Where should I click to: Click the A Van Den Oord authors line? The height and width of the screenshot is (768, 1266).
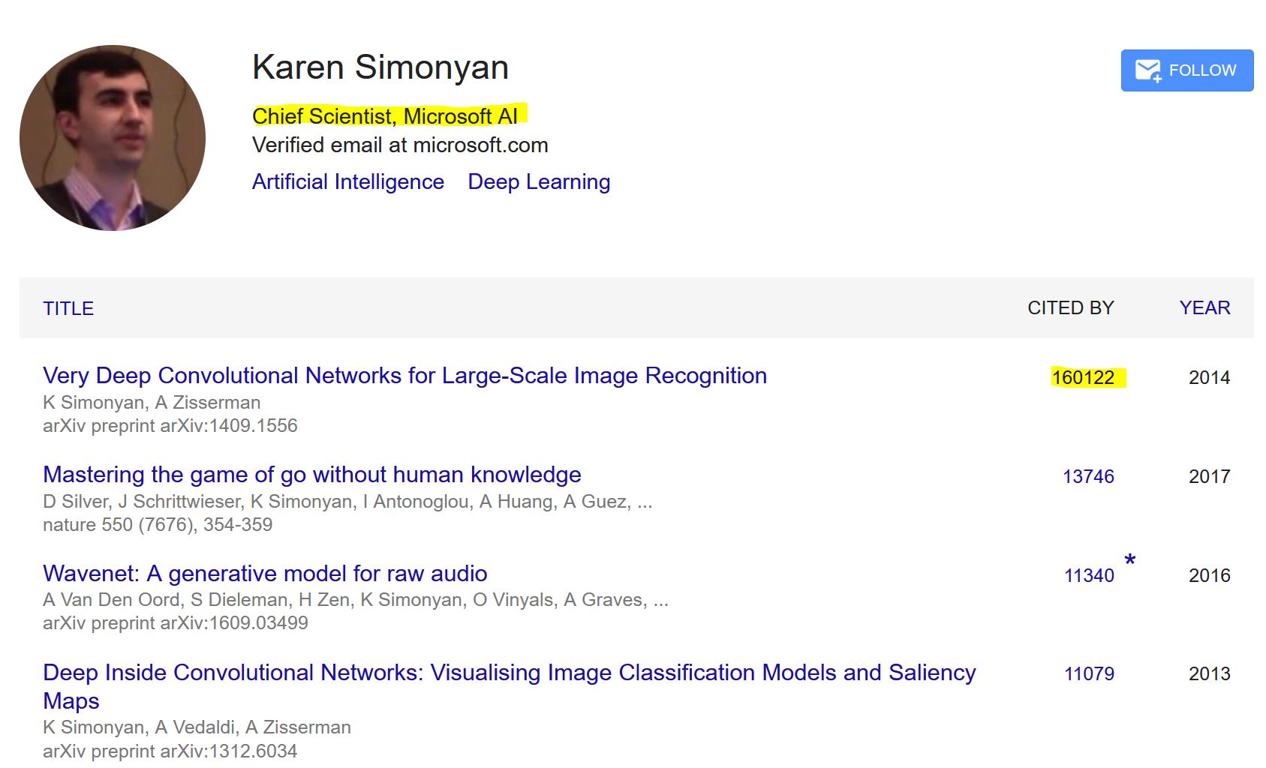356,600
